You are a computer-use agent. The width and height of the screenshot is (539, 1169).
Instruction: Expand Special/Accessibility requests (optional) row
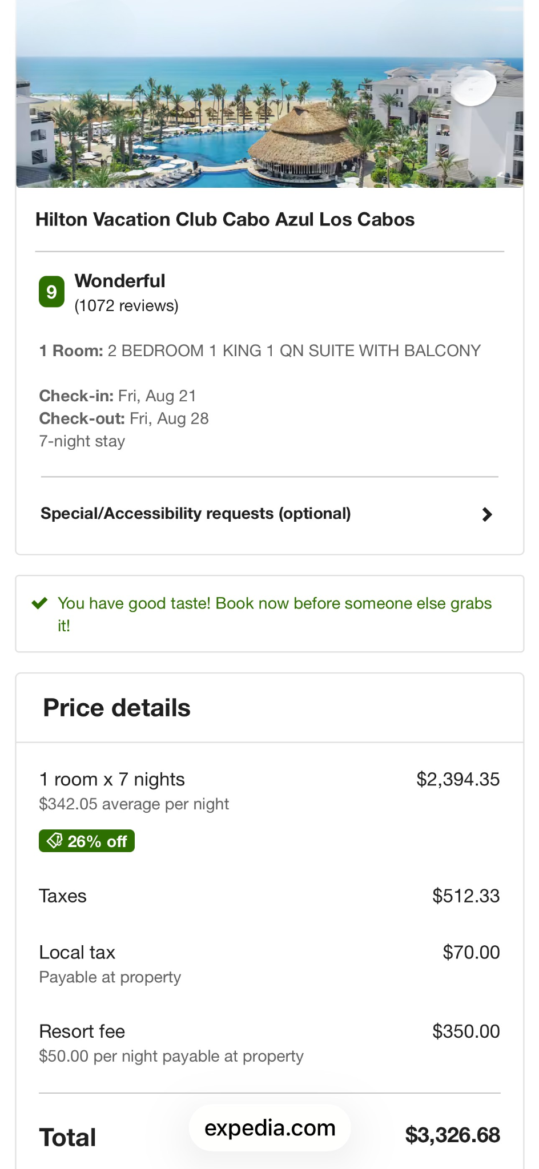point(196,514)
